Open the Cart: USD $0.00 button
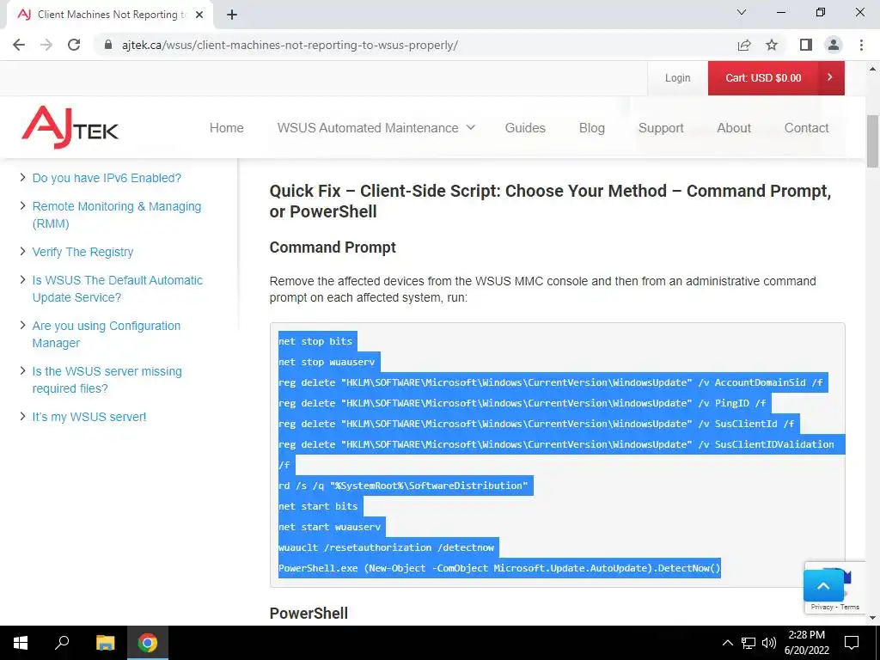The image size is (880, 660). pyautogui.click(x=776, y=78)
